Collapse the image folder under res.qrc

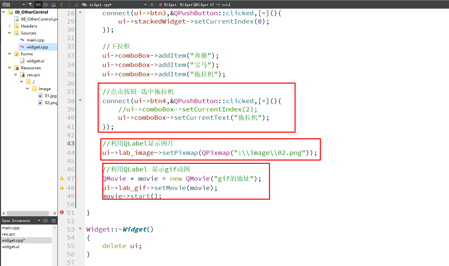click(27, 88)
